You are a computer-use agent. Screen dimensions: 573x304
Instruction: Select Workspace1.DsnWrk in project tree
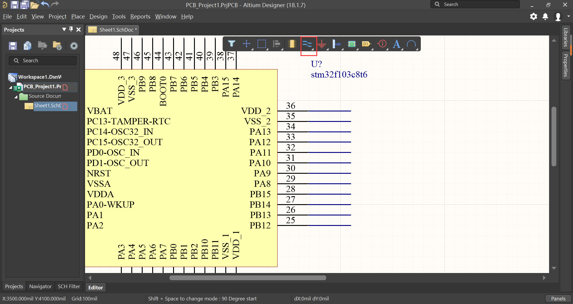tap(40, 77)
